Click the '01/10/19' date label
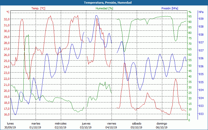The image size is (208, 130). [x=35, y=127]
